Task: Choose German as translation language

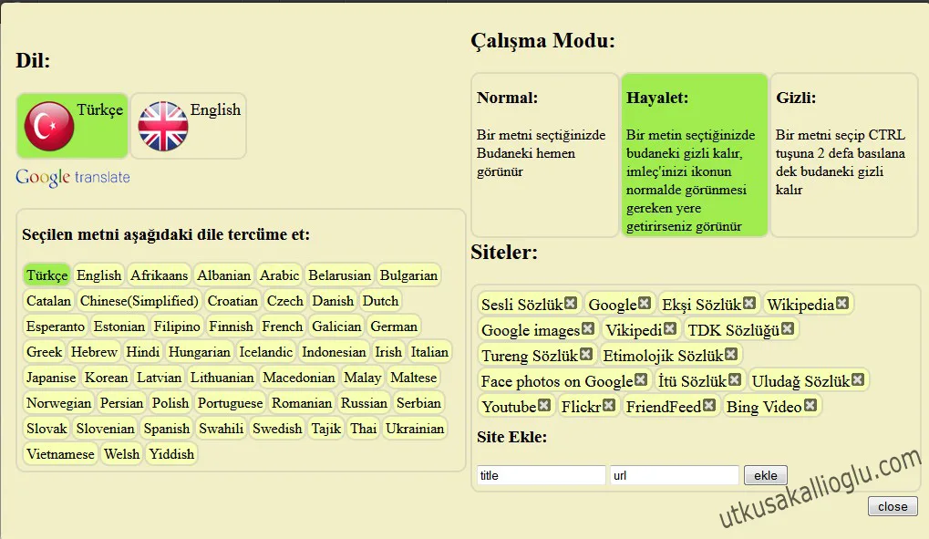Action: (x=394, y=327)
